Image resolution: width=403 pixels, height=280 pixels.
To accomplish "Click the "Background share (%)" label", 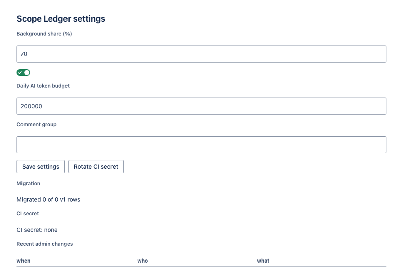I will pos(44,34).
